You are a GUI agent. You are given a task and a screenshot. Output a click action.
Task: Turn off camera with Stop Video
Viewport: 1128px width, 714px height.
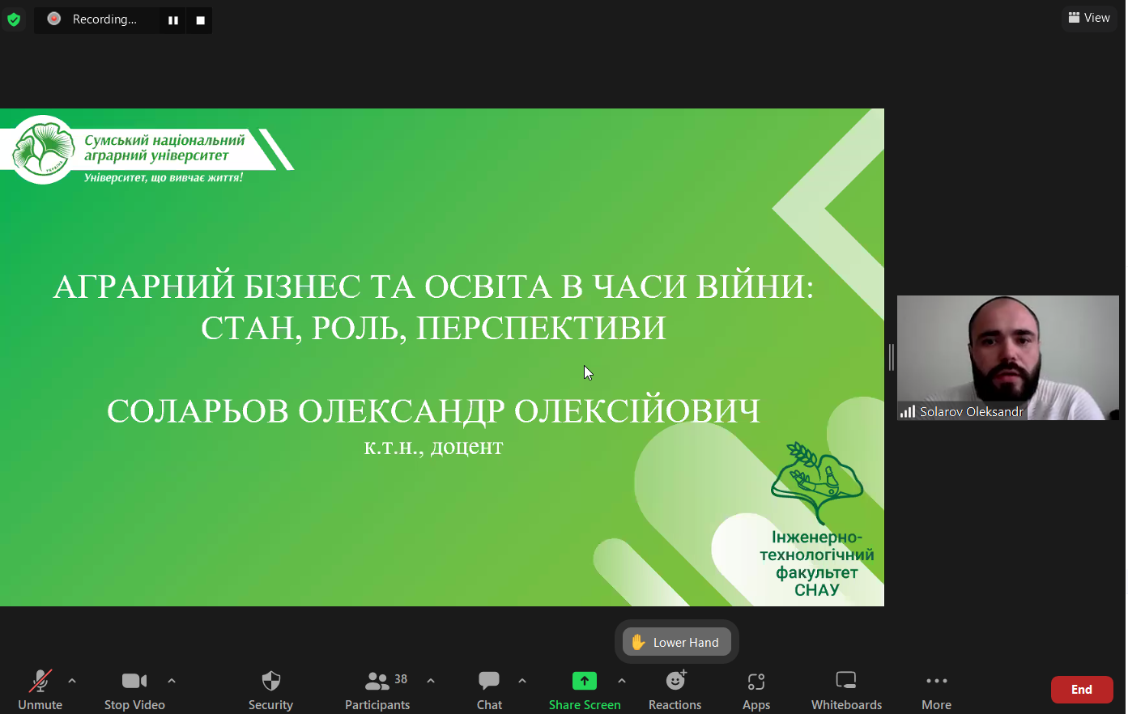[134, 690]
